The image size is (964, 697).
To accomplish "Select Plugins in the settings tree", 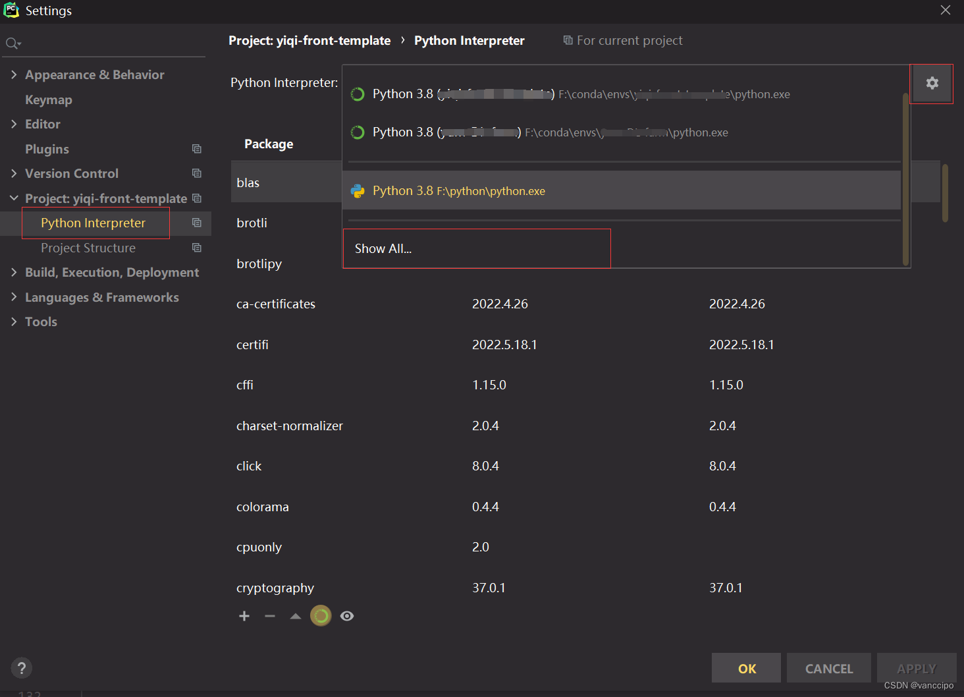I will coord(47,149).
